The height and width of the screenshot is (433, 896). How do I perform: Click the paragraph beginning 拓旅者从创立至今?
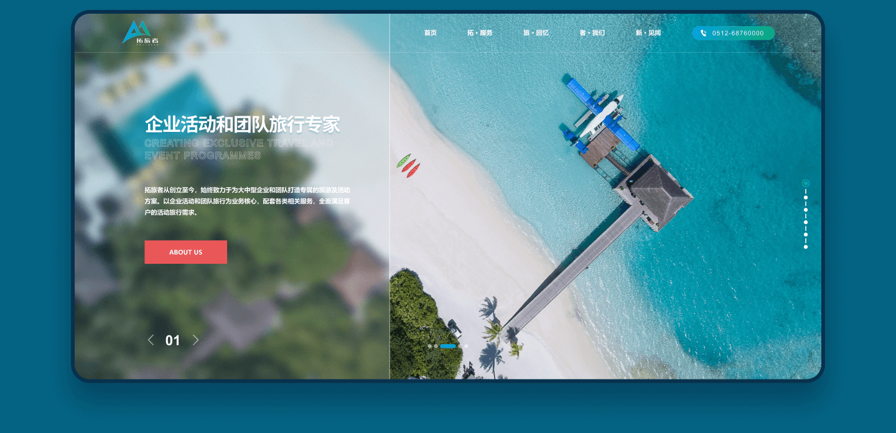[247, 201]
